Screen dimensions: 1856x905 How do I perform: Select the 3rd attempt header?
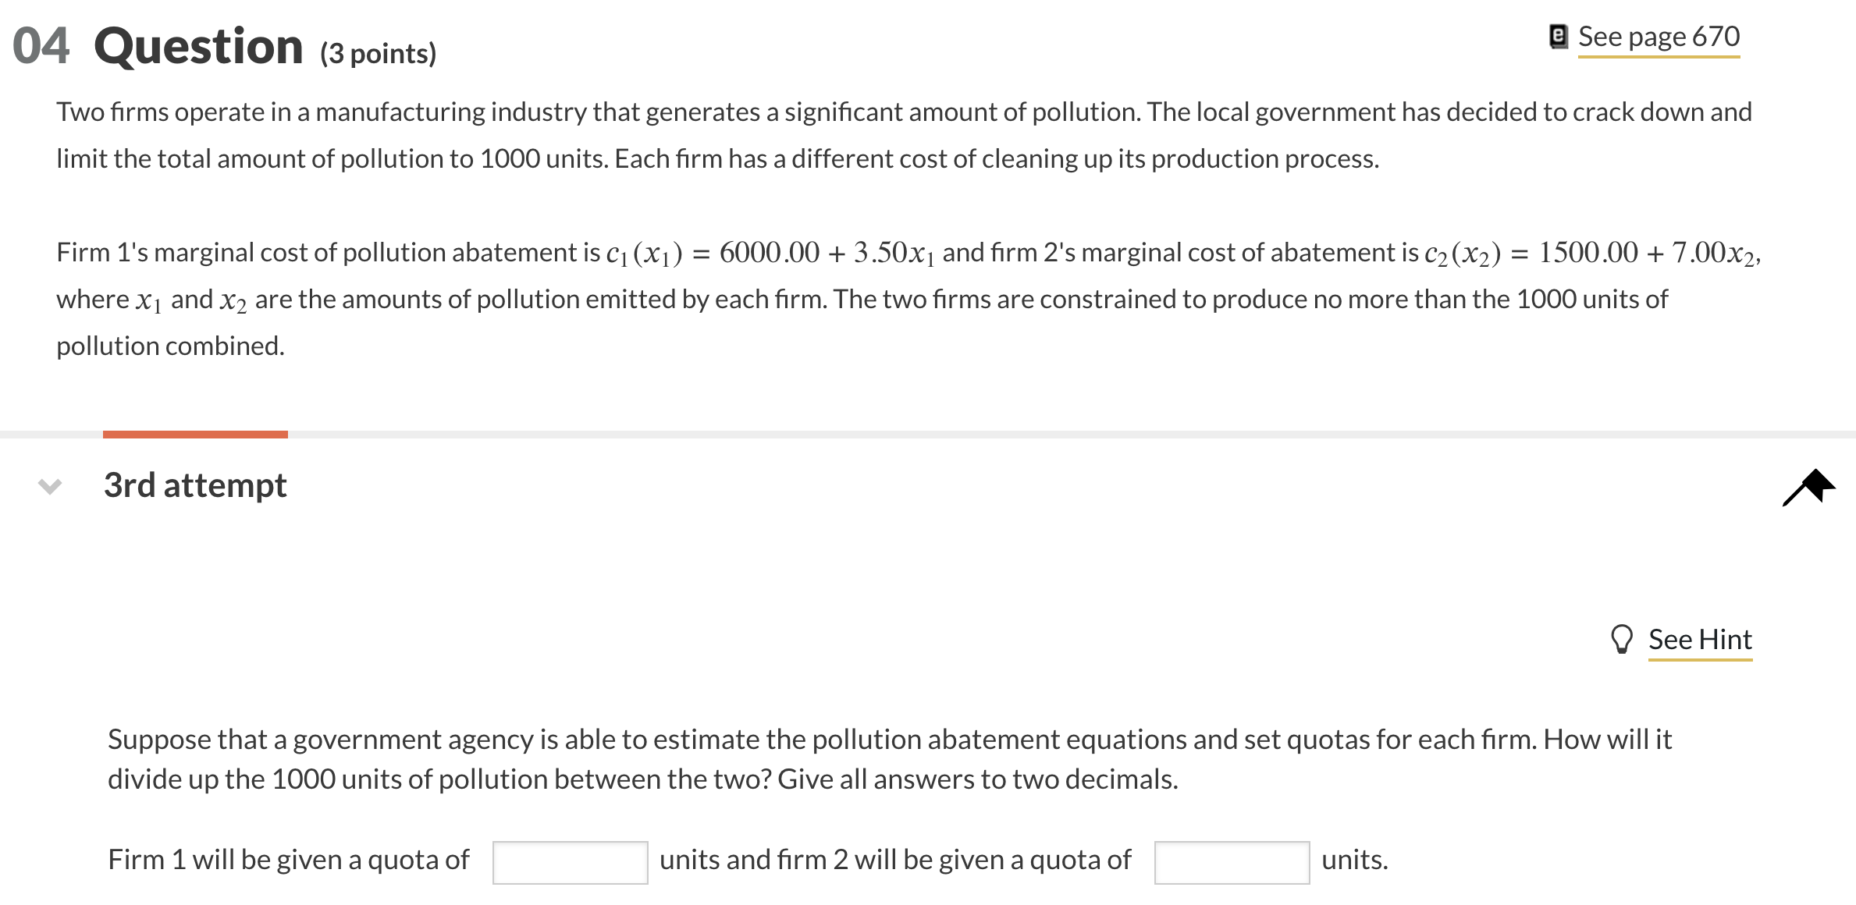tap(195, 484)
